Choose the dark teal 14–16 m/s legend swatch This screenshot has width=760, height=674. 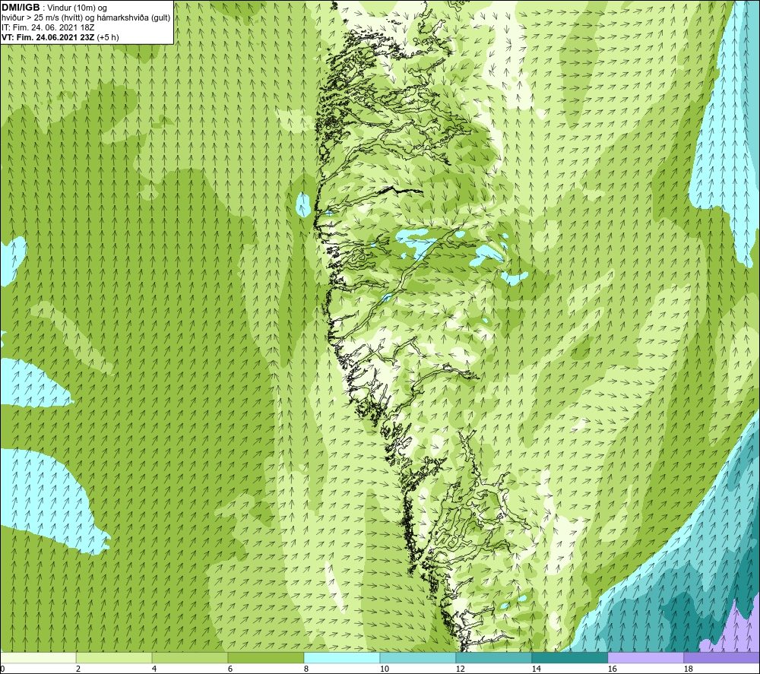[x=569, y=657]
